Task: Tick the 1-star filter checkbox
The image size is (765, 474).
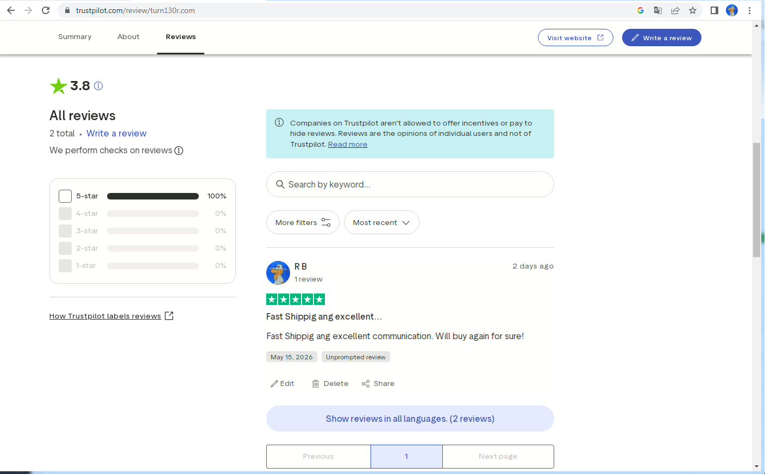Action: [x=65, y=266]
